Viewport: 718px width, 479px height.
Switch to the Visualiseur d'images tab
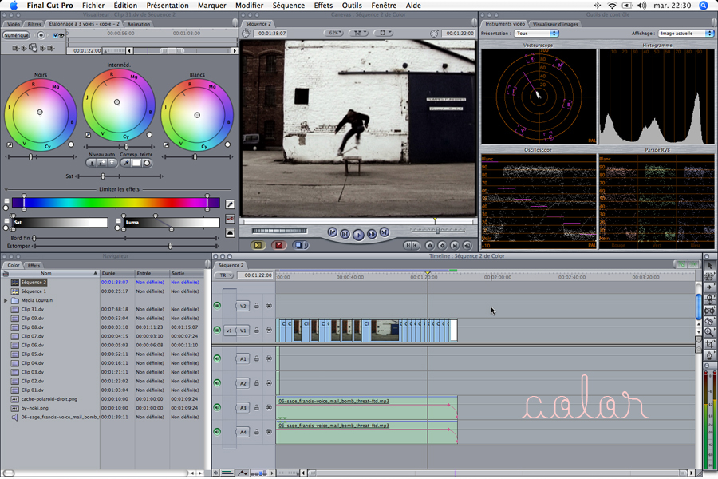pos(555,24)
